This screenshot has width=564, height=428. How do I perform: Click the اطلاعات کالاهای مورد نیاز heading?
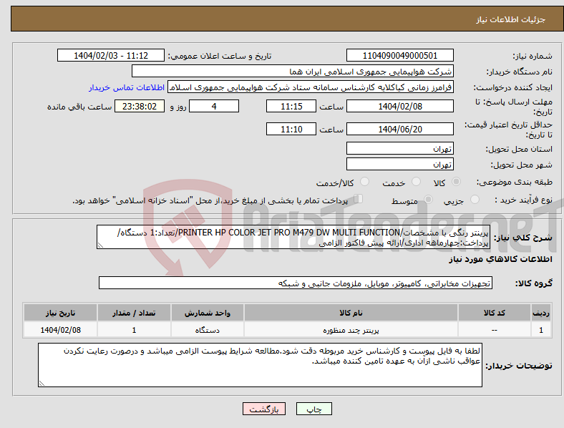point(500,259)
